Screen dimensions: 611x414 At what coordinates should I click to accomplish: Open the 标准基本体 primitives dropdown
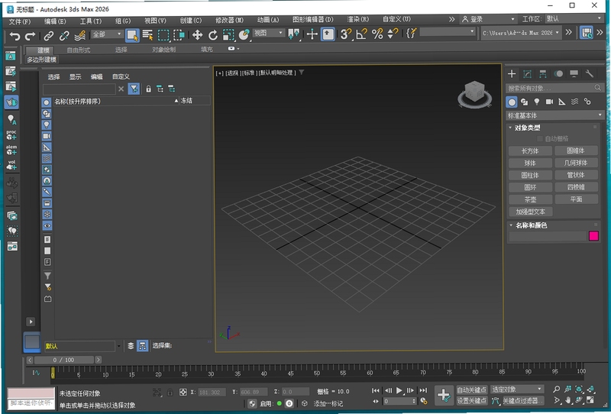click(x=555, y=115)
